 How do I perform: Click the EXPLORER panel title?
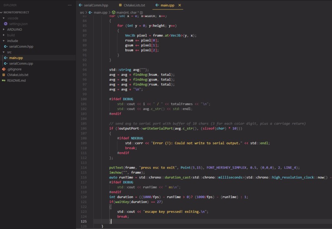(10, 5)
